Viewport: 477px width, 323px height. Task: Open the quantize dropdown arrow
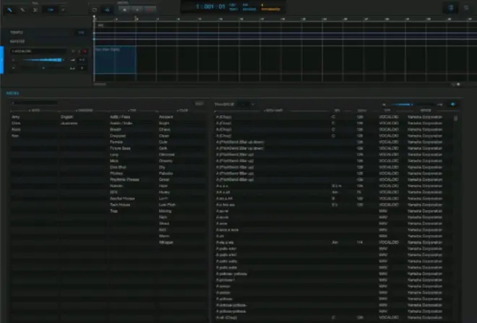pos(63,9)
